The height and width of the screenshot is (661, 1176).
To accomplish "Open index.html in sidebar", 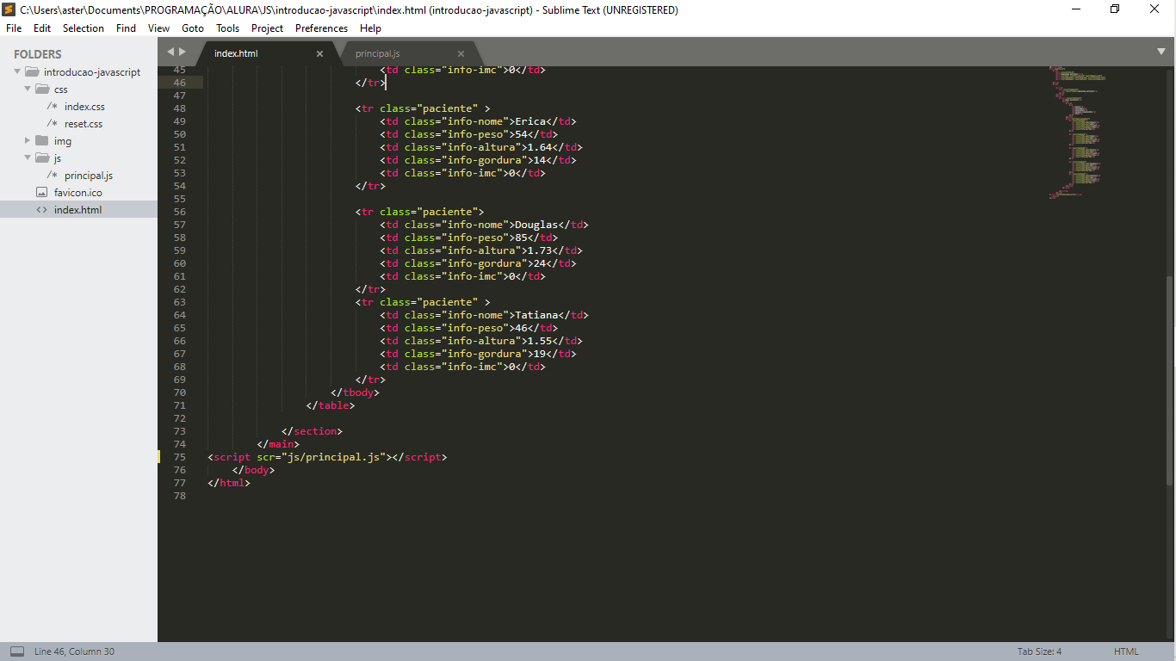I will (x=78, y=210).
